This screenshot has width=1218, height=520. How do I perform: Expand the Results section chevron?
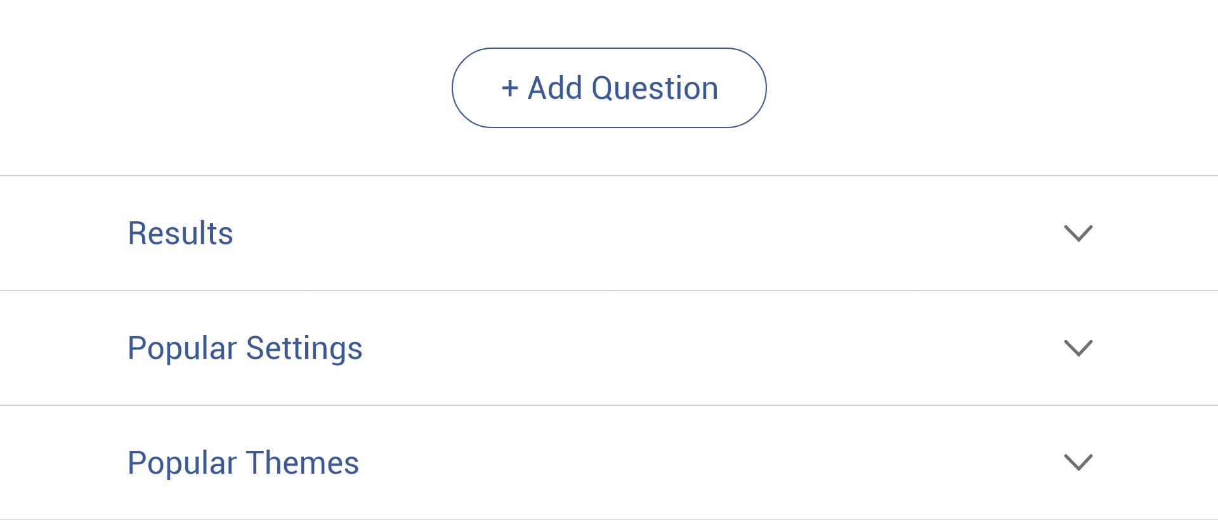tap(1078, 233)
